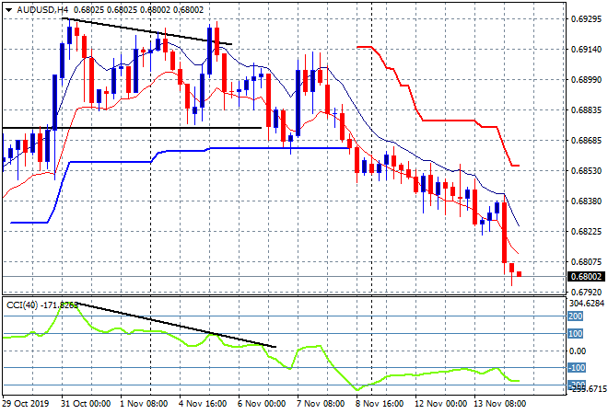Image resolution: width=608 pixels, height=414 pixels.
Task: Select the AUDUSD,H4 symbol title text
Action: tap(44, 10)
